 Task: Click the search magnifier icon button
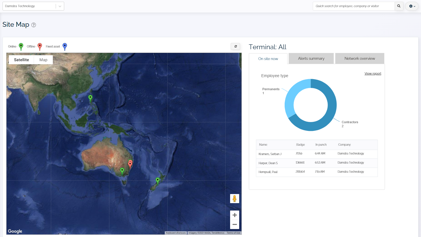(399, 6)
